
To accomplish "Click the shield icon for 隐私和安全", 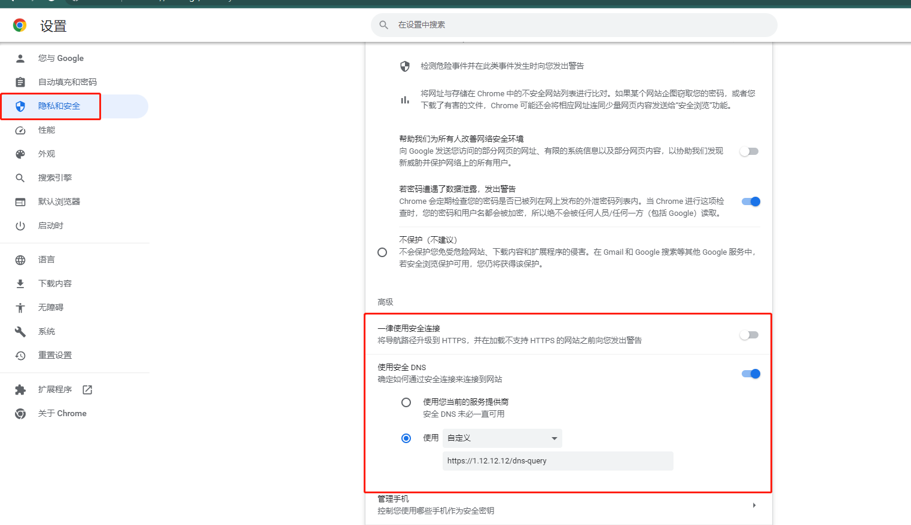I will pyautogui.click(x=20, y=106).
